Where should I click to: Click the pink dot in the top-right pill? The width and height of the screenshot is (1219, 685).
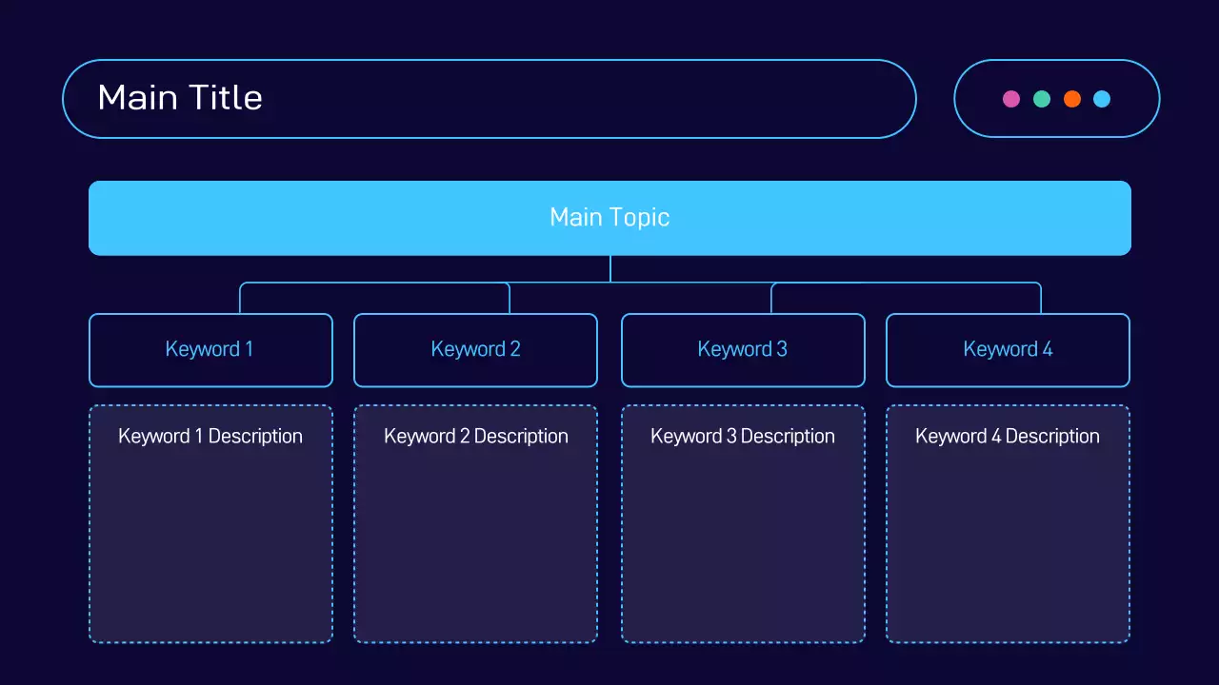tap(1011, 99)
